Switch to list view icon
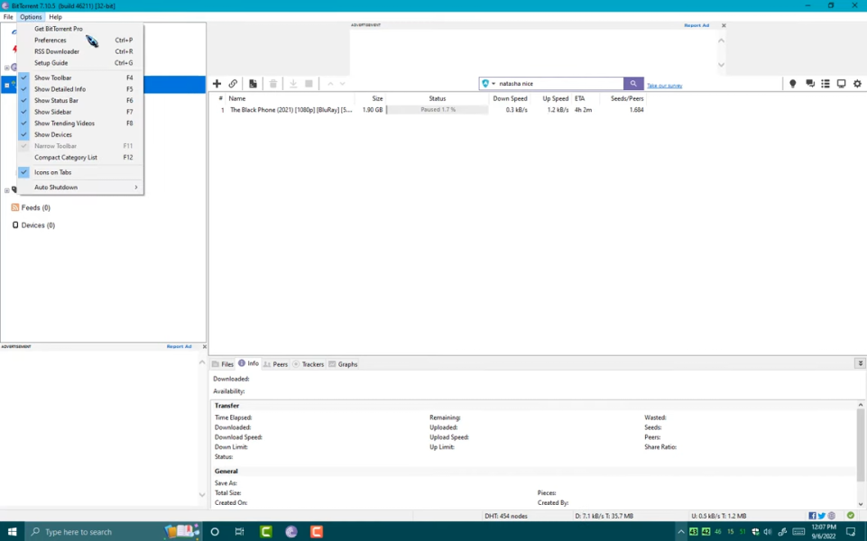The width and height of the screenshot is (867, 541). (x=825, y=84)
